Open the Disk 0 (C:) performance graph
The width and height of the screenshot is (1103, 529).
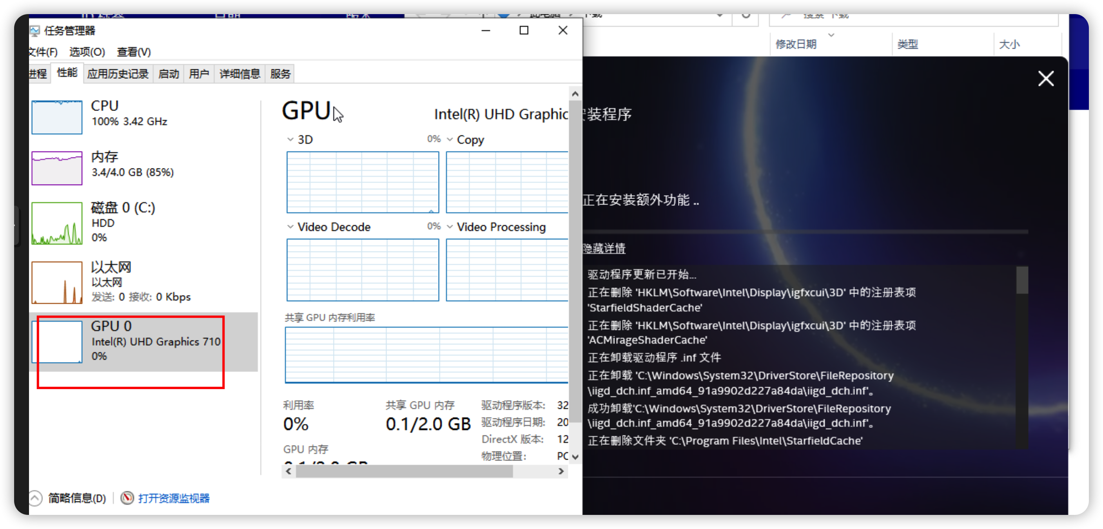tap(56, 223)
